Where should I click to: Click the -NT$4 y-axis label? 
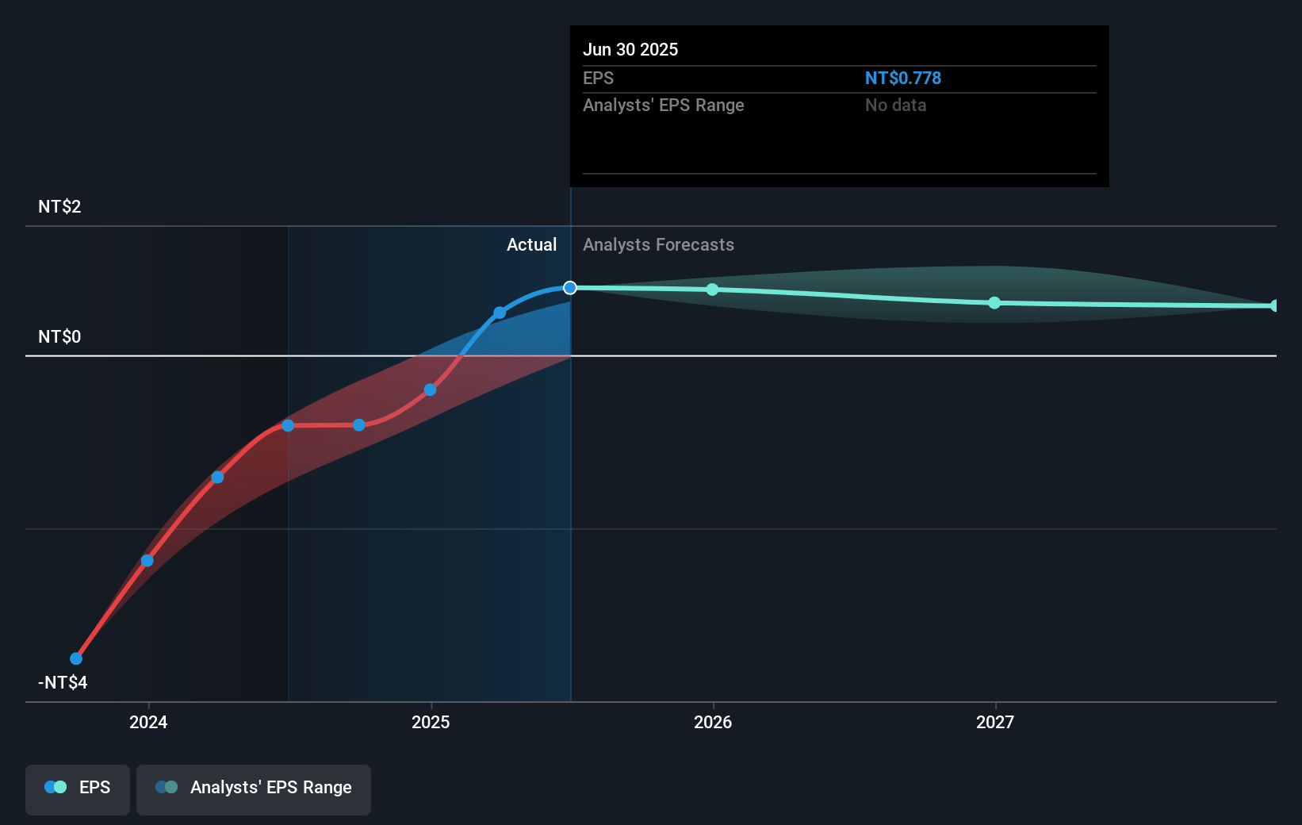tap(63, 682)
